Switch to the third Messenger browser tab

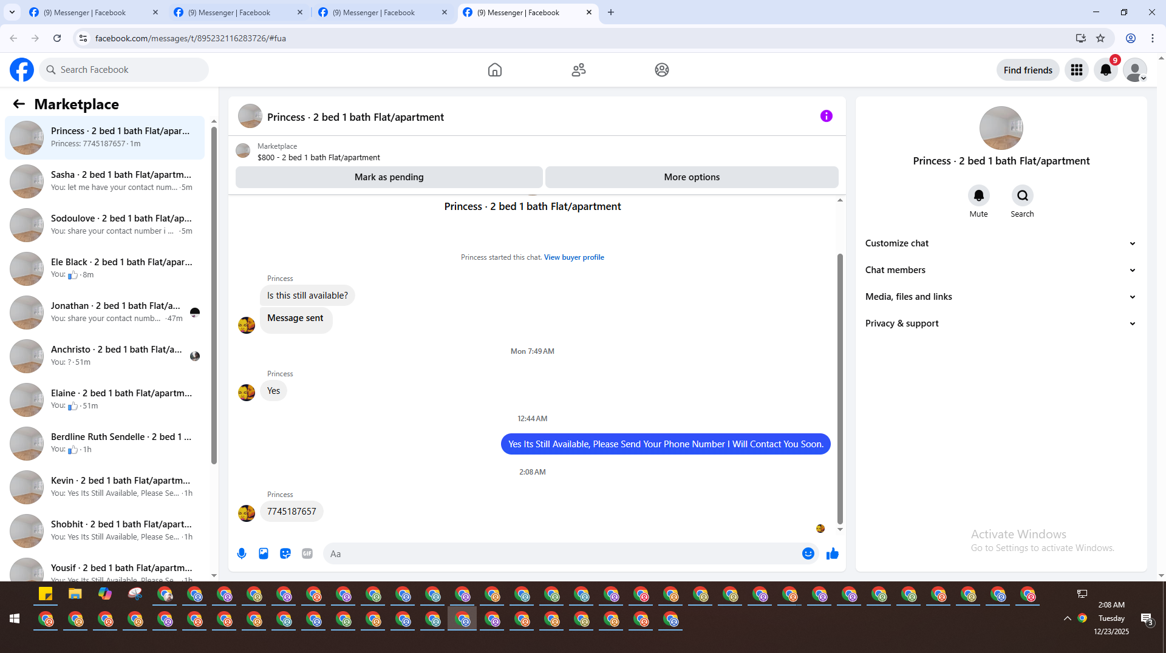[383, 12]
